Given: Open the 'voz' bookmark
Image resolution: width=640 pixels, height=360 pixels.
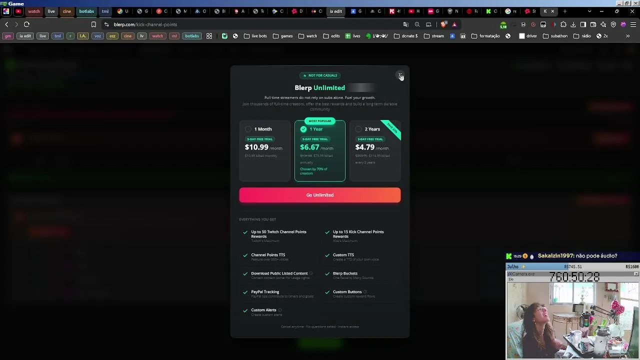Looking at the screenshot, I should tap(97, 36).
